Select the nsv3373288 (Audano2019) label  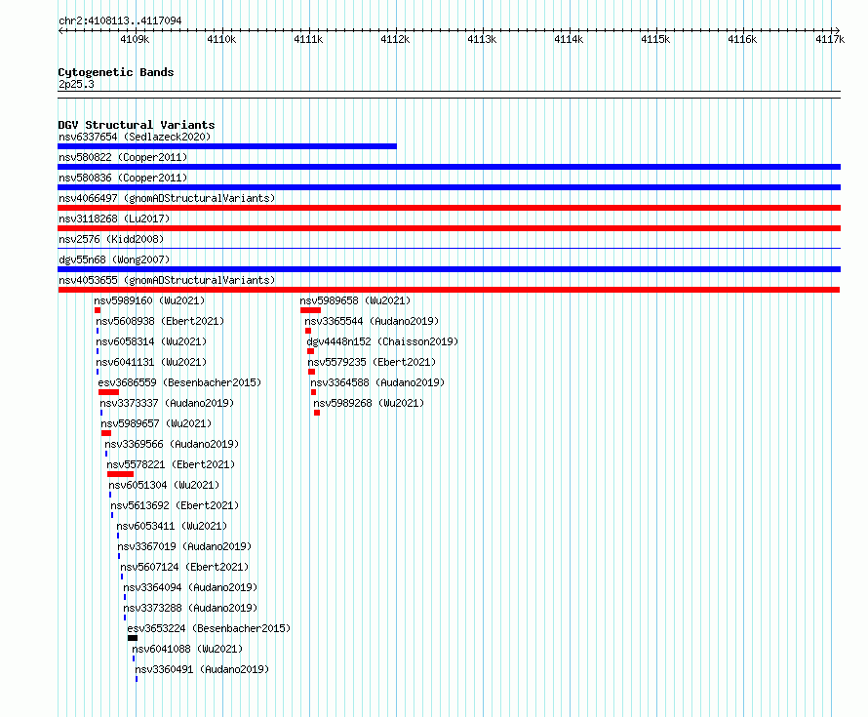(190, 608)
